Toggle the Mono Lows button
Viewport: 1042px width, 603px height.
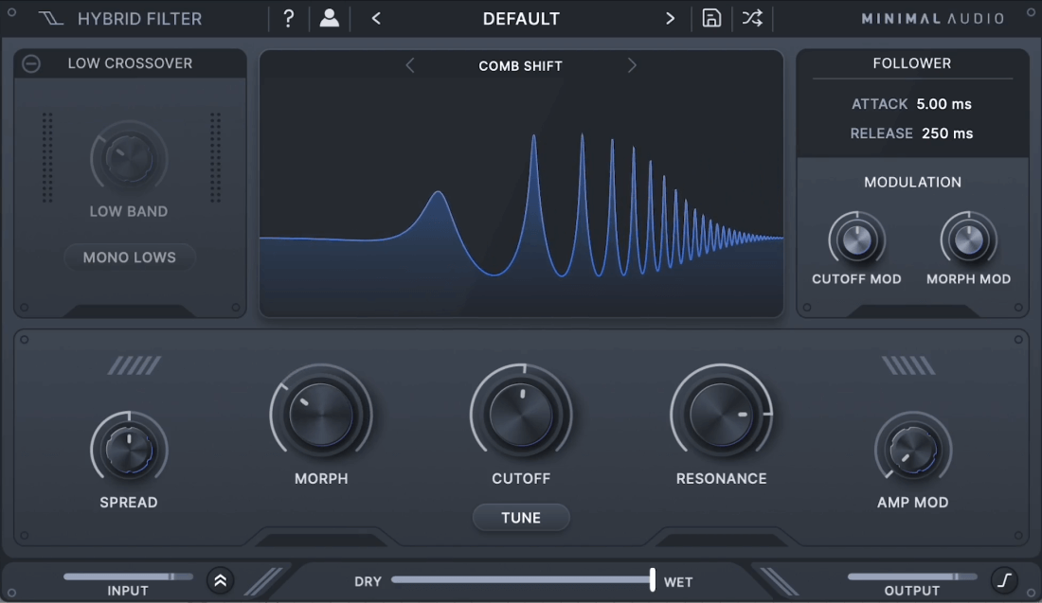coord(130,257)
